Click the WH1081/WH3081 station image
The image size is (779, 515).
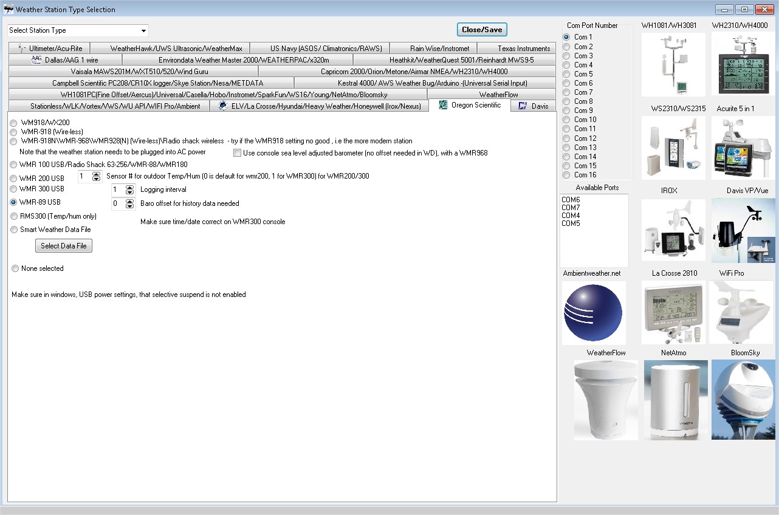pyautogui.click(x=673, y=64)
